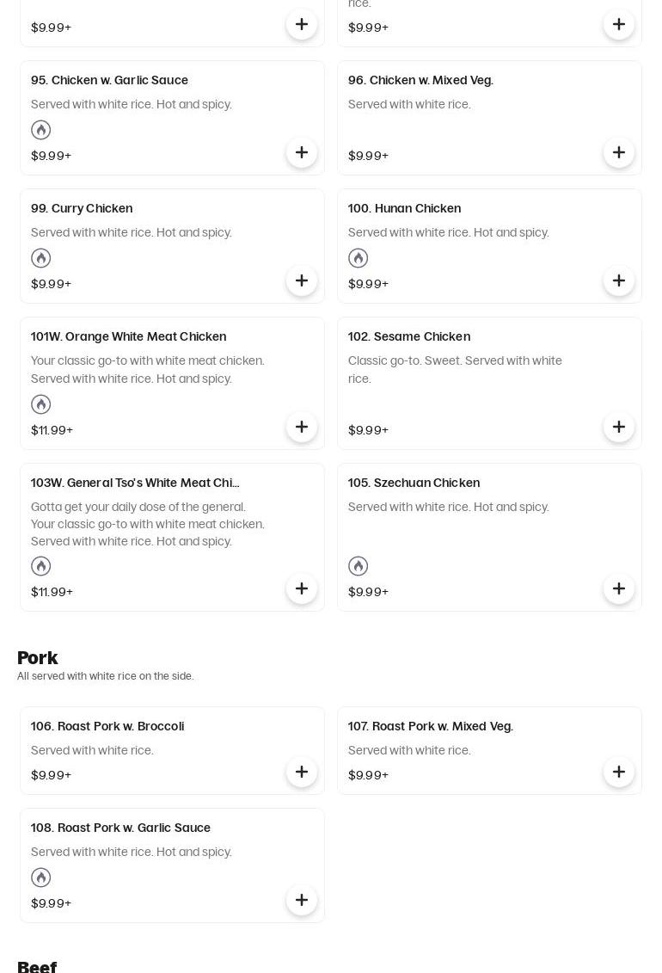Image resolution: width=662 pixels, height=973 pixels.
Task: Select the 105. Szechuan Chicken title
Action: [414, 483]
